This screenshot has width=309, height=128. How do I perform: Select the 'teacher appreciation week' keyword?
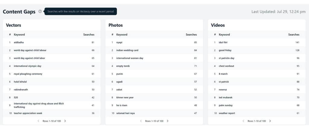[28, 113]
